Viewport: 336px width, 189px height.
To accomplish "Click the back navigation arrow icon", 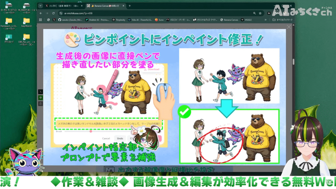I will pyautogui.click(x=41, y=13).
